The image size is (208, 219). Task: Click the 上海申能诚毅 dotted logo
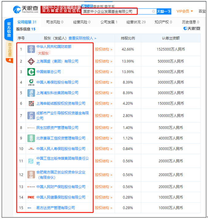click(x=31, y=104)
